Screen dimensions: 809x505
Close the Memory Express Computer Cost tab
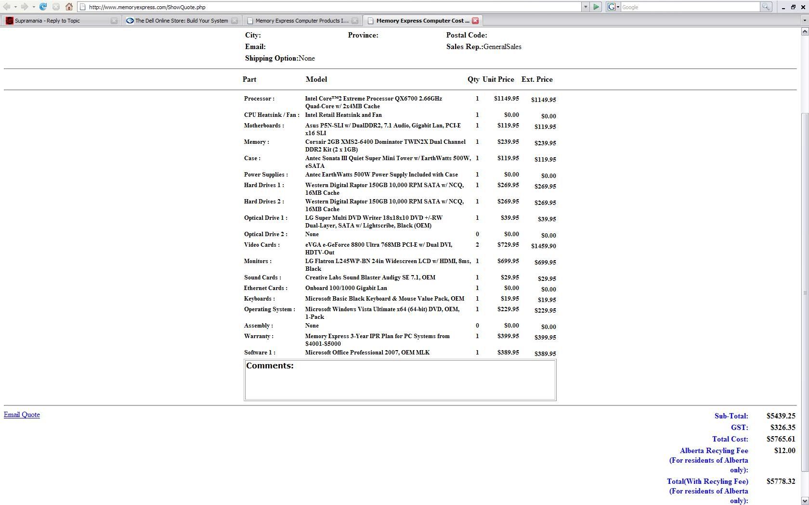point(475,21)
